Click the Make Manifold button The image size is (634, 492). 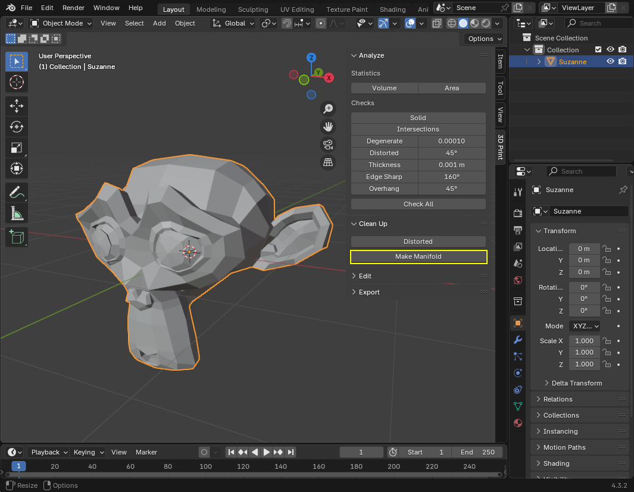tap(418, 256)
